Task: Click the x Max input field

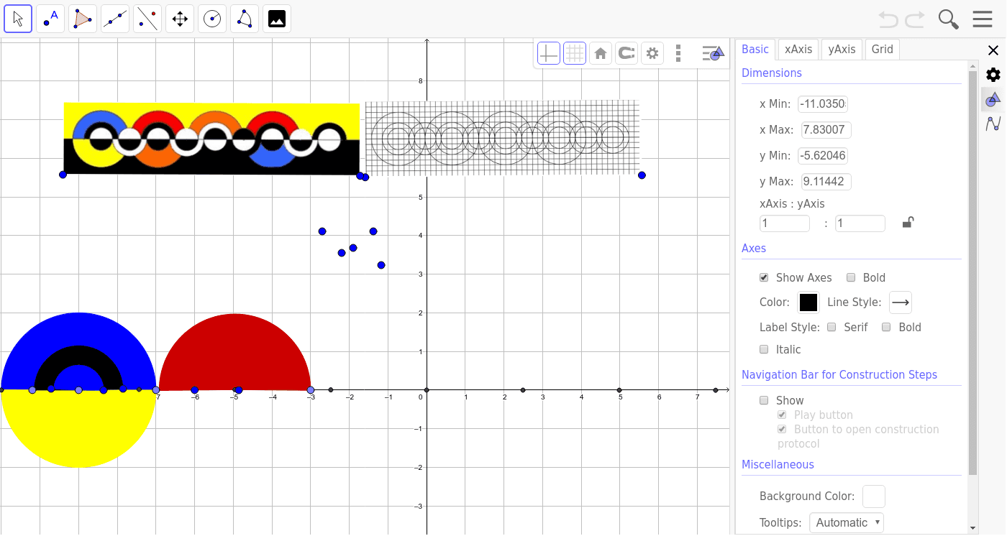Action: 826,130
